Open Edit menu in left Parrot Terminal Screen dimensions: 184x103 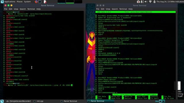(x=10, y=9)
